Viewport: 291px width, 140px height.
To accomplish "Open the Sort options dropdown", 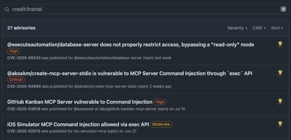I will [x=277, y=28].
